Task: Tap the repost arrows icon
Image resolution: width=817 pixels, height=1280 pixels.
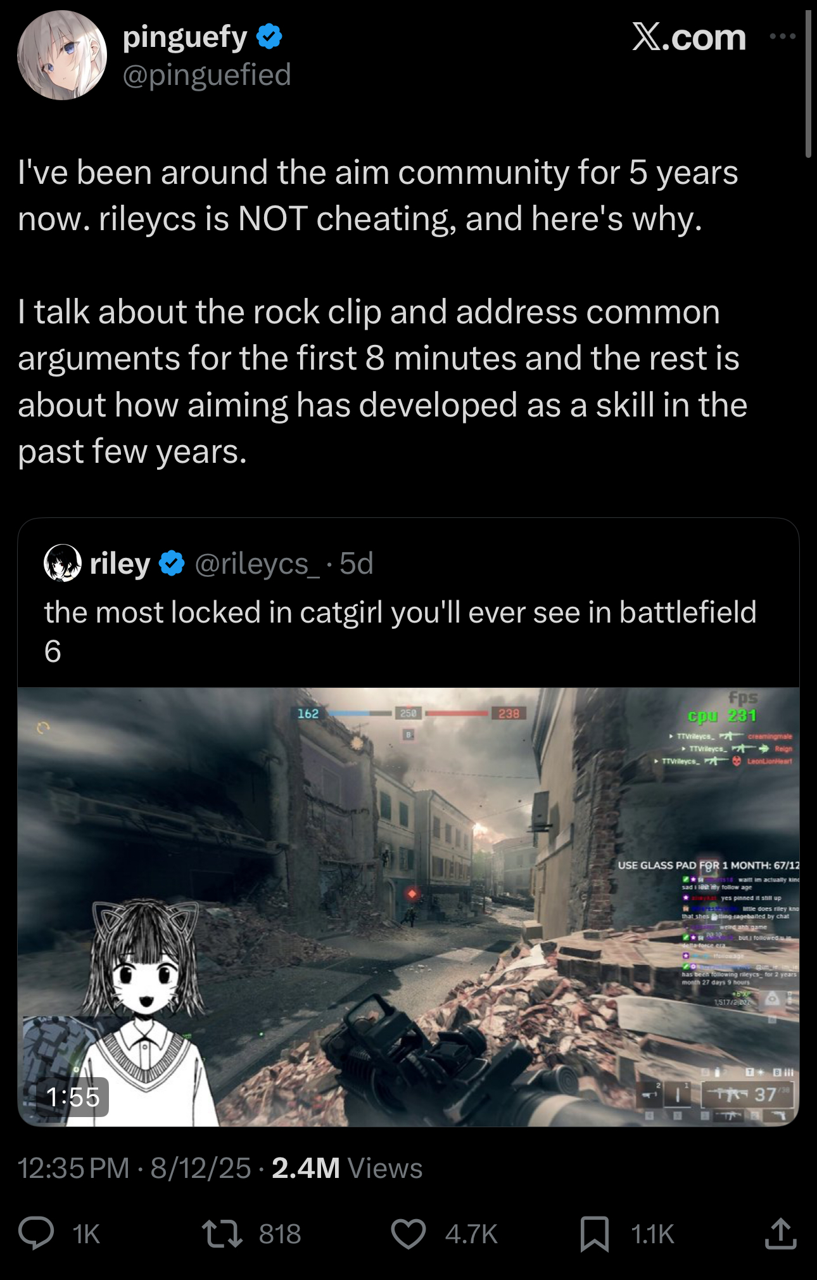Action: pos(222,1234)
